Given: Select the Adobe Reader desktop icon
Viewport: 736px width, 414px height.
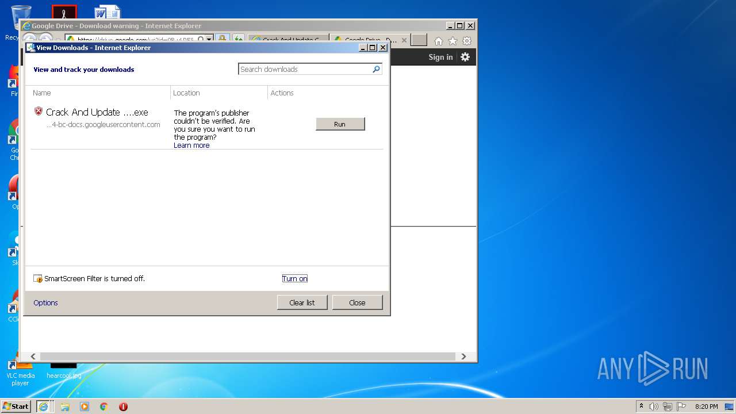Looking at the screenshot, I should (64, 12).
